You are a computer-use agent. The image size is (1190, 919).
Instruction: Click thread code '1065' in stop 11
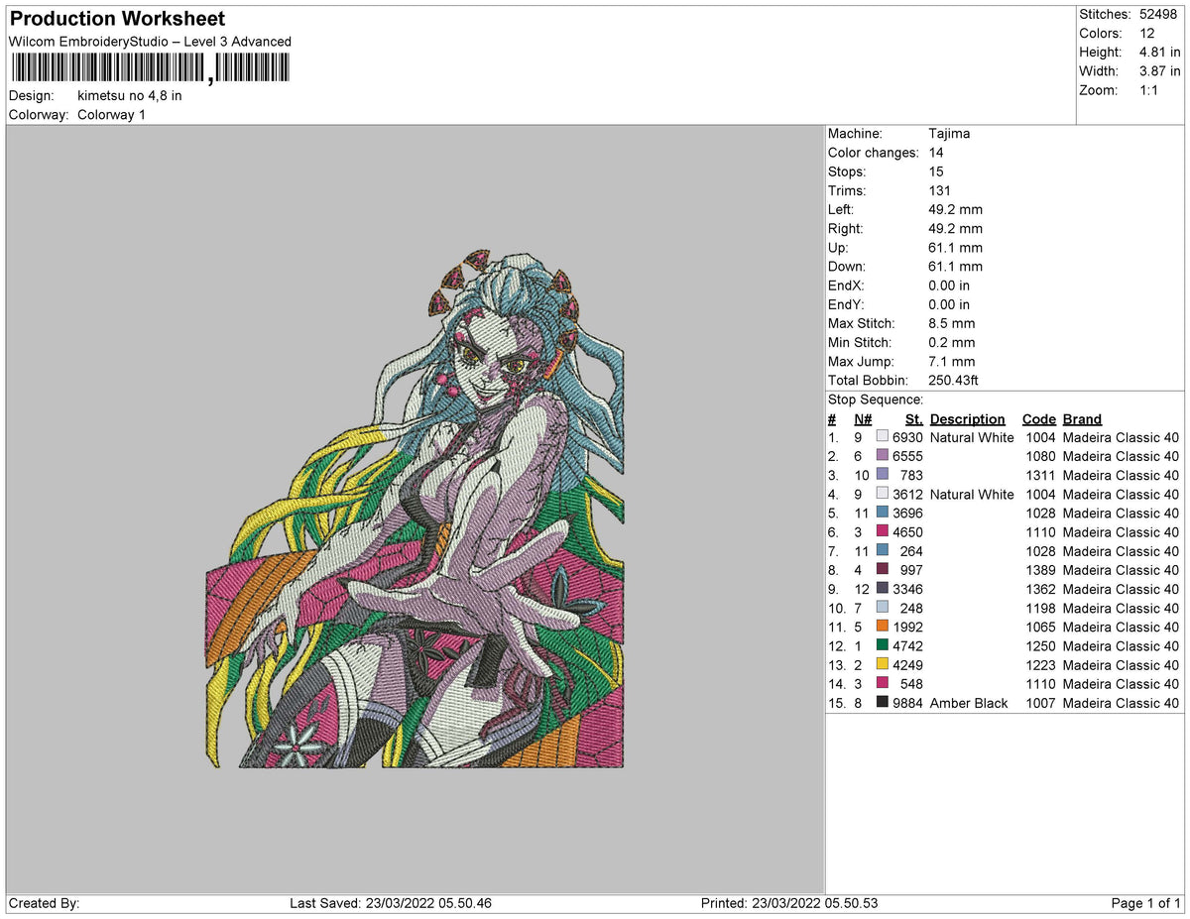click(1040, 627)
